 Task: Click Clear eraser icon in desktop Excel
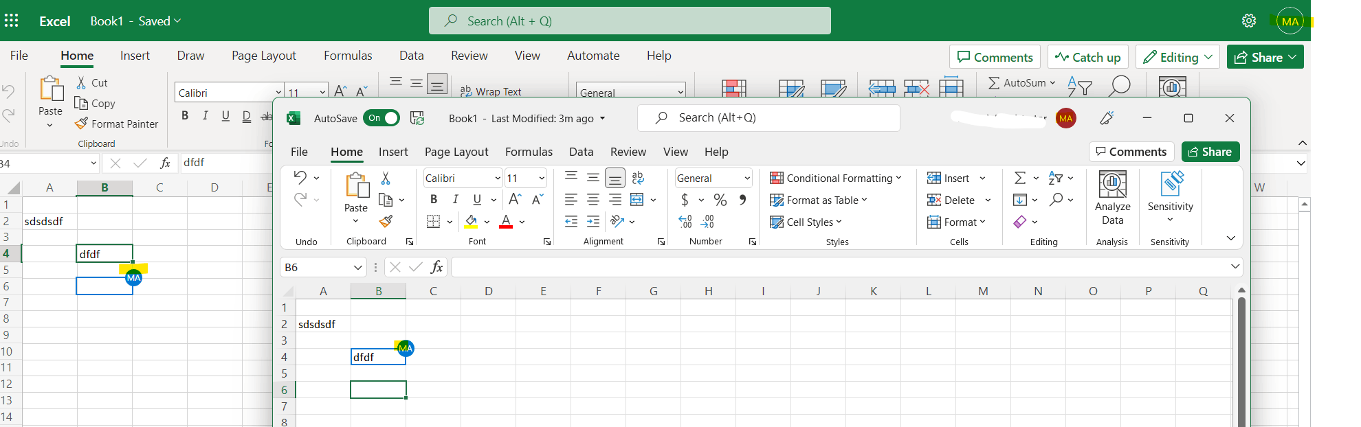tap(1020, 221)
